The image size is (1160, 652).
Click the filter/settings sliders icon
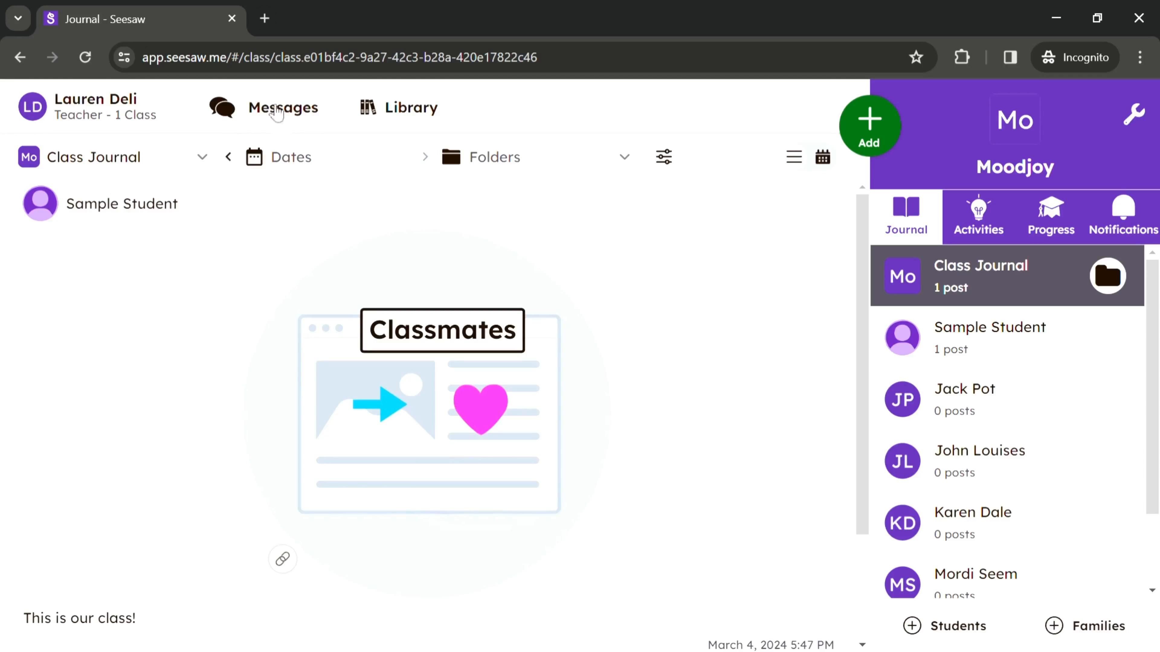pyautogui.click(x=664, y=157)
